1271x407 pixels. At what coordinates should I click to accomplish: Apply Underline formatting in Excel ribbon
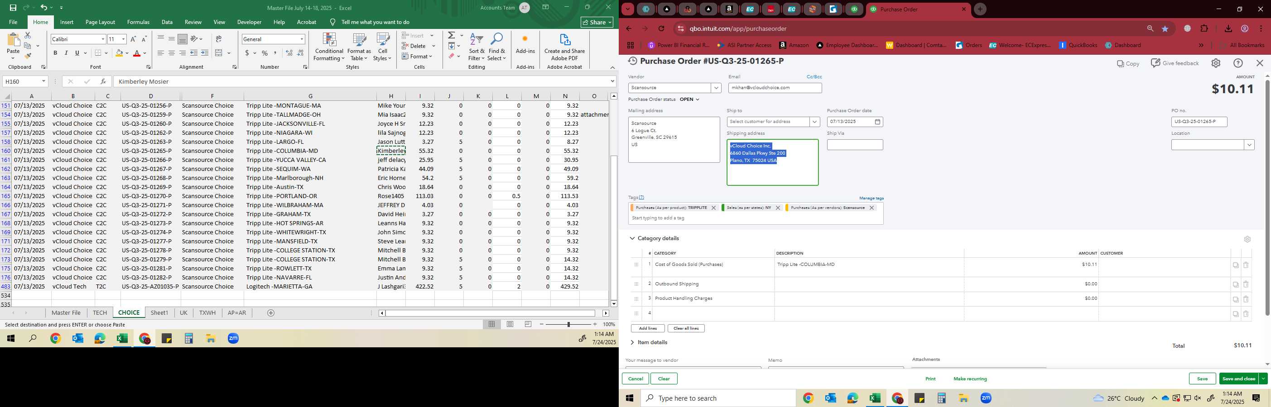pos(77,53)
